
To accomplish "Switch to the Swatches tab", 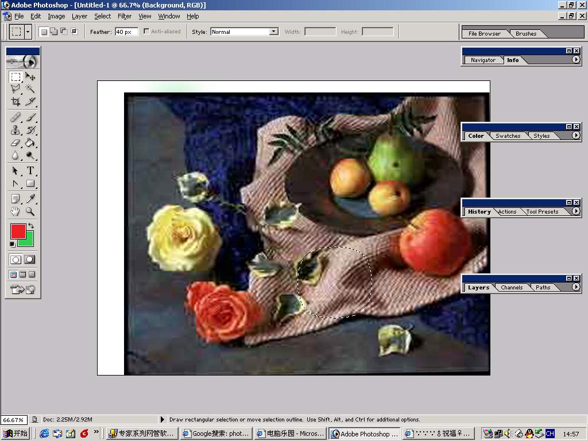I will (508, 136).
